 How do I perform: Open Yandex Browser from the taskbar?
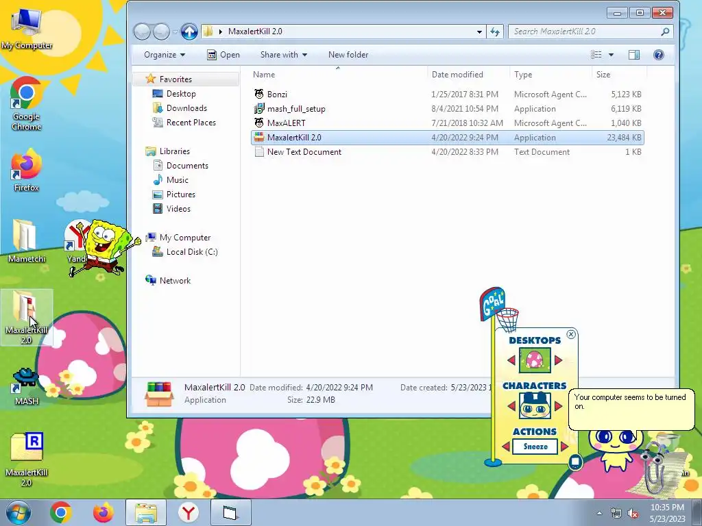click(189, 512)
